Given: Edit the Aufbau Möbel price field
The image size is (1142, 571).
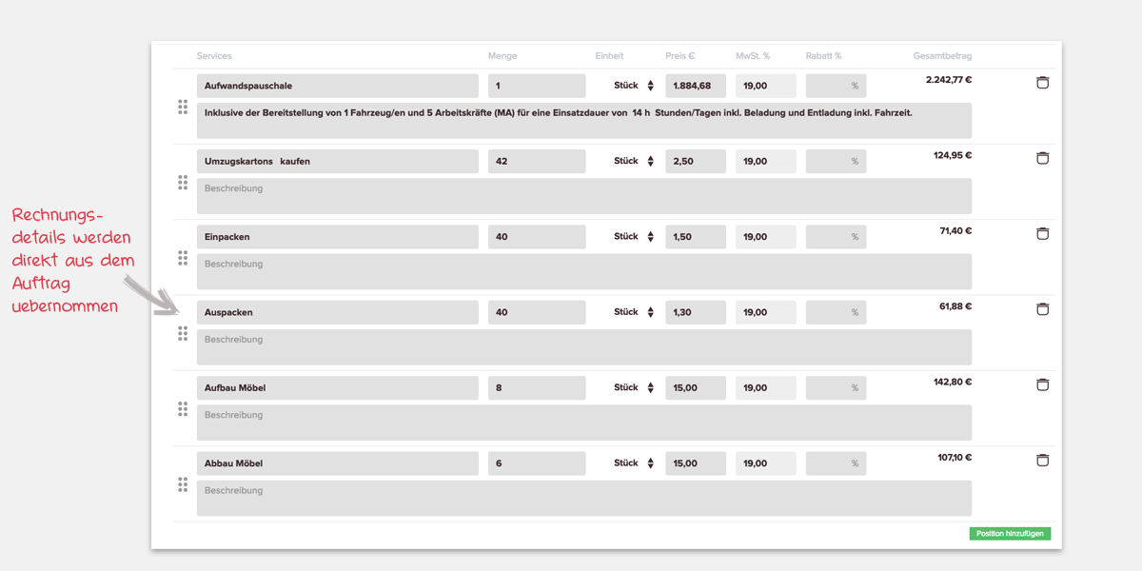Looking at the screenshot, I should (x=696, y=387).
